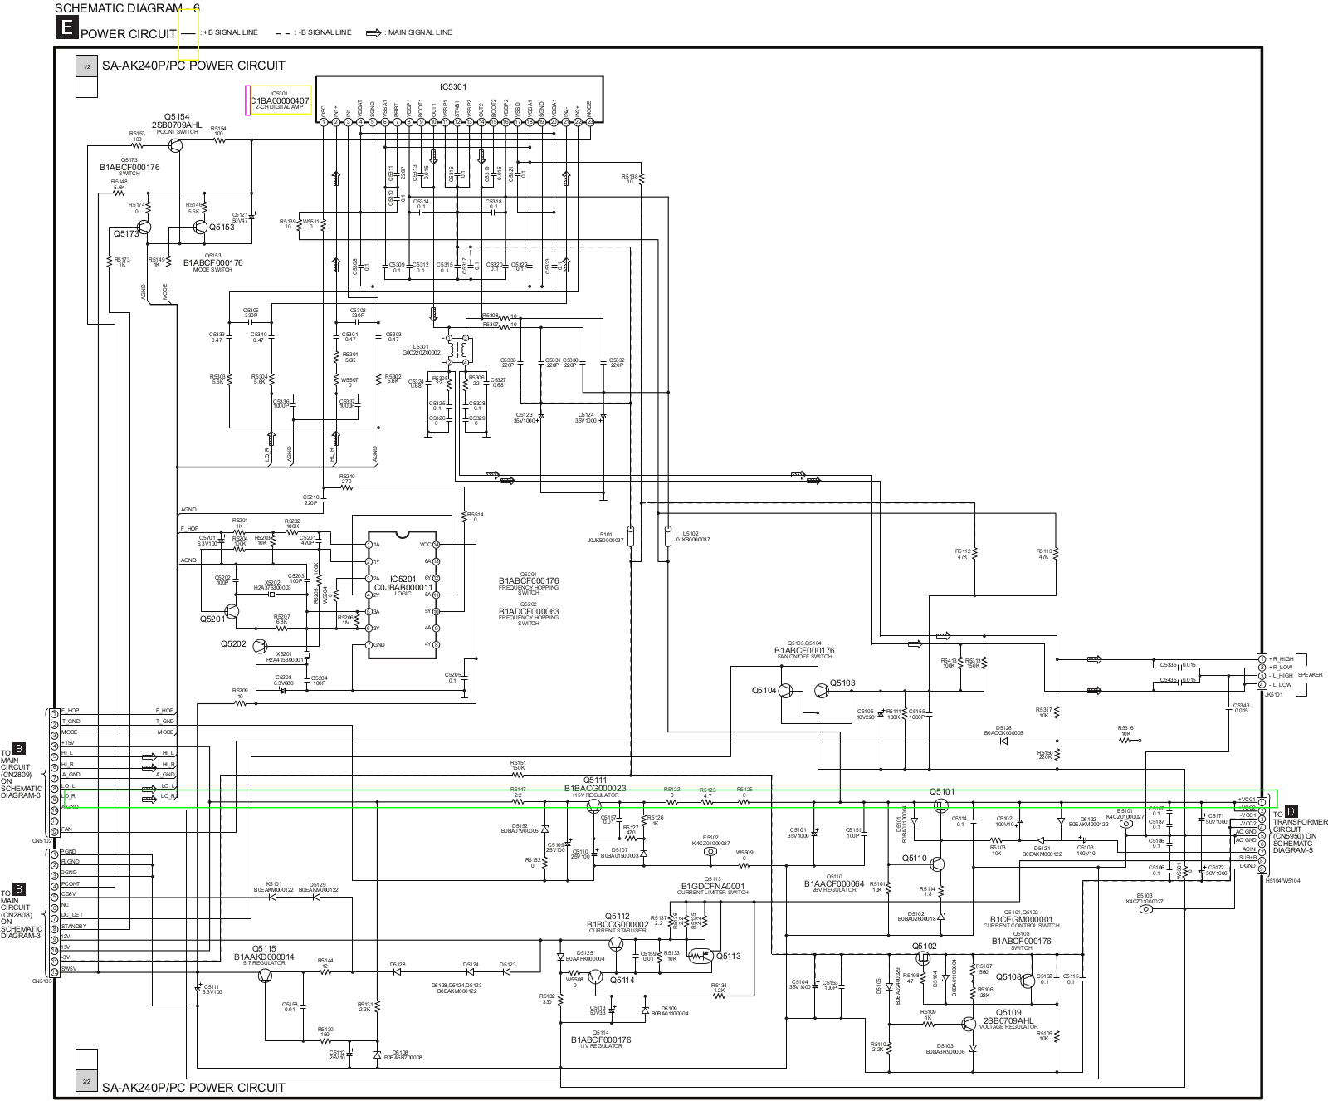Click the top SA-AK240P/PC POWER CIRCUIT label
The height and width of the screenshot is (1101, 1328).
click(193, 66)
